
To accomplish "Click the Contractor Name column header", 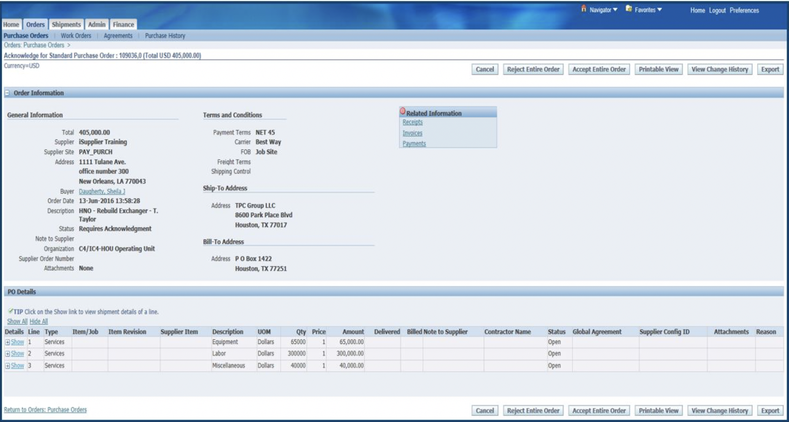I will point(507,332).
